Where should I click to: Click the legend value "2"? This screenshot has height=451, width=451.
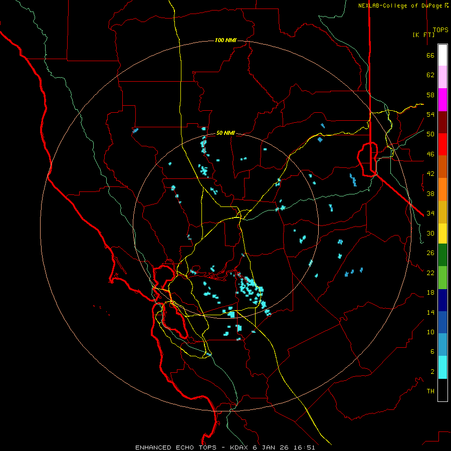click(432, 372)
